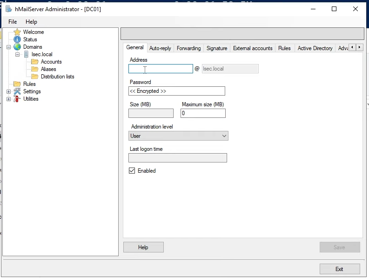Switch to the Forwarding tab
The width and height of the screenshot is (369, 278).
coord(189,48)
